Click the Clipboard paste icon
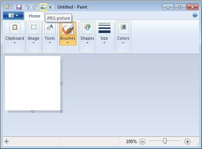 [15, 27]
